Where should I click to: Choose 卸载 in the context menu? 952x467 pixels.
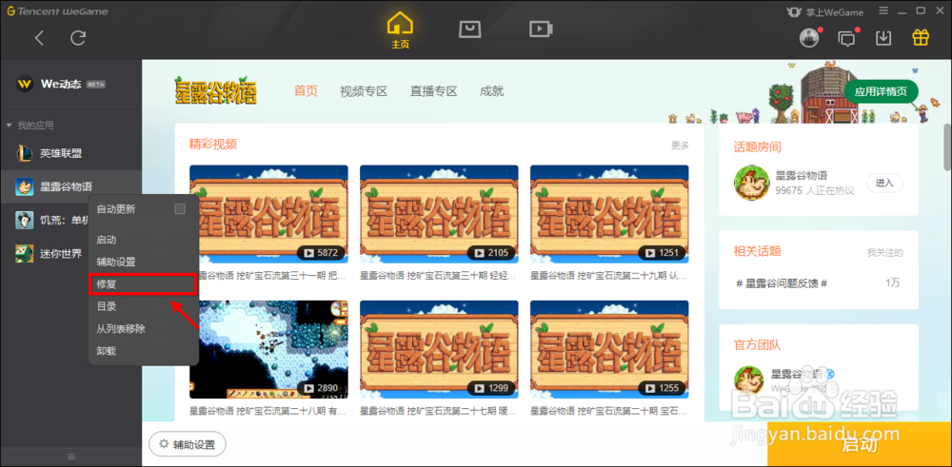coord(144,351)
